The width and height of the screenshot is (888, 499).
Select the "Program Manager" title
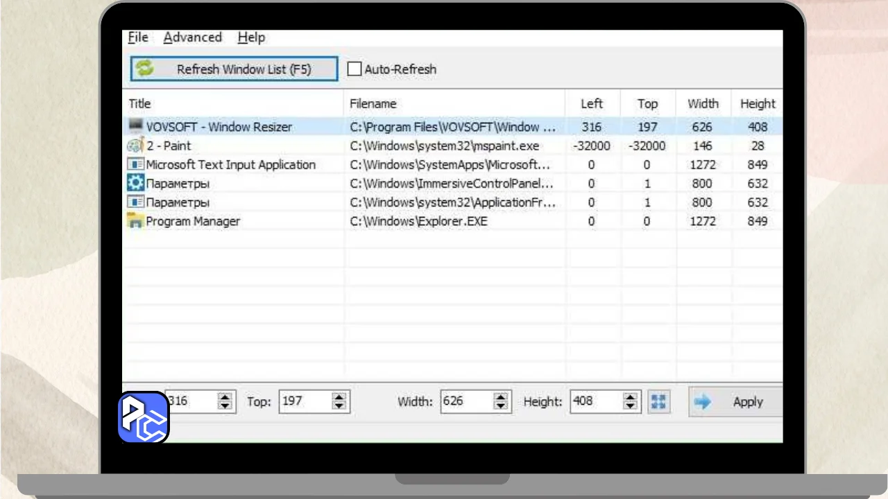[193, 221]
